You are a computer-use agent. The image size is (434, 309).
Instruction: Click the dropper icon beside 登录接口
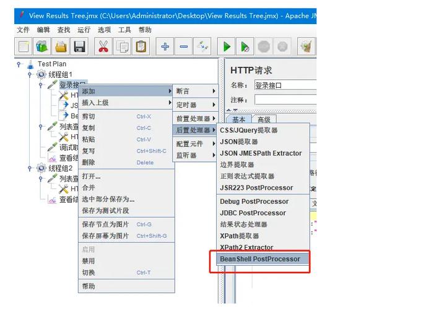click(52, 85)
